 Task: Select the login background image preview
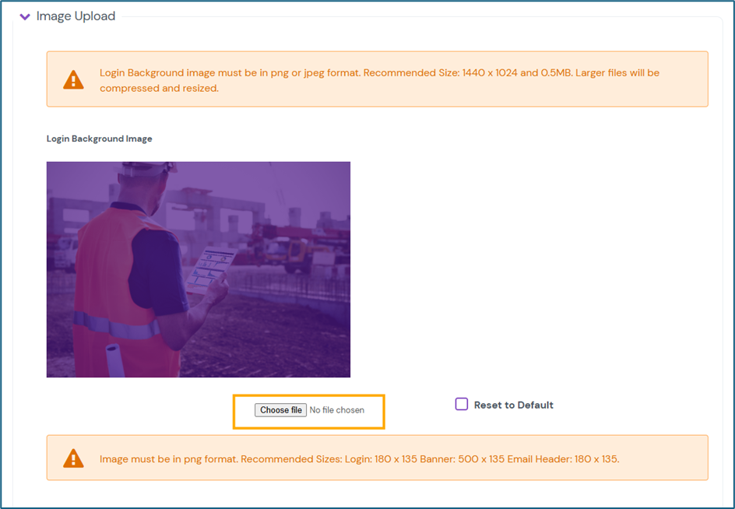coord(198,269)
